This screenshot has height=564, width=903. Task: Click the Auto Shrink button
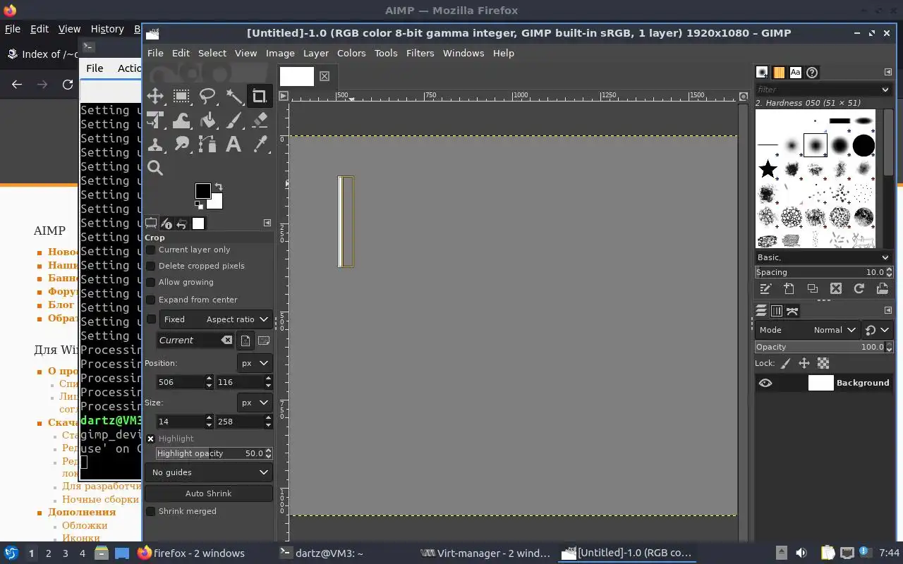coord(209,493)
